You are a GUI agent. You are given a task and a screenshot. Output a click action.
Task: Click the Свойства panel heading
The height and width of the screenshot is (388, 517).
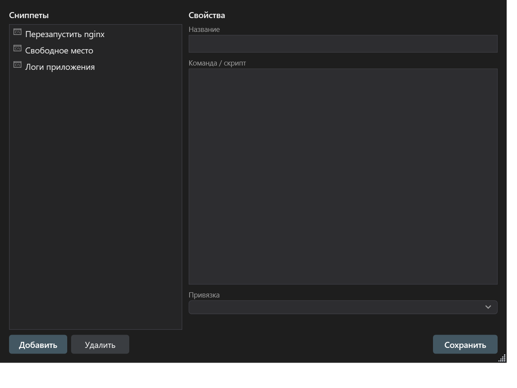[207, 15]
